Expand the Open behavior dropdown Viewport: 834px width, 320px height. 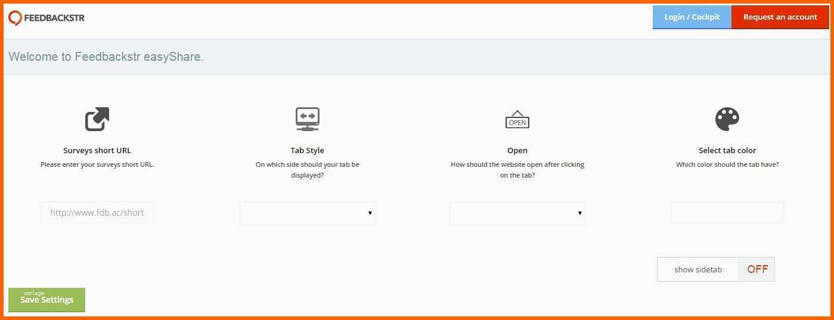tap(517, 213)
